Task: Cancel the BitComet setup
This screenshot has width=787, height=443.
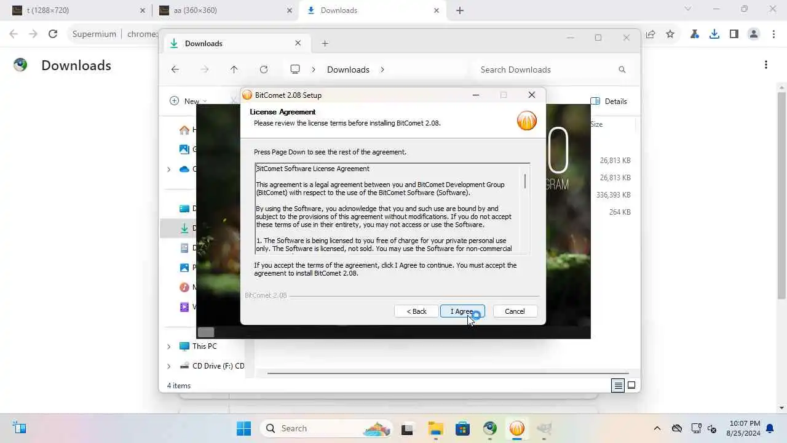Action: click(x=515, y=311)
